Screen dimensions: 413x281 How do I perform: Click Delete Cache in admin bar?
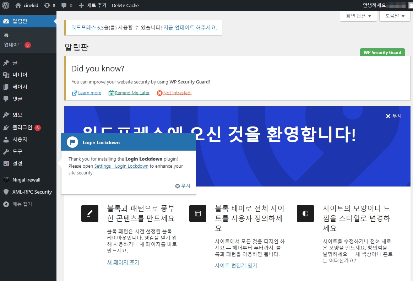click(x=125, y=6)
